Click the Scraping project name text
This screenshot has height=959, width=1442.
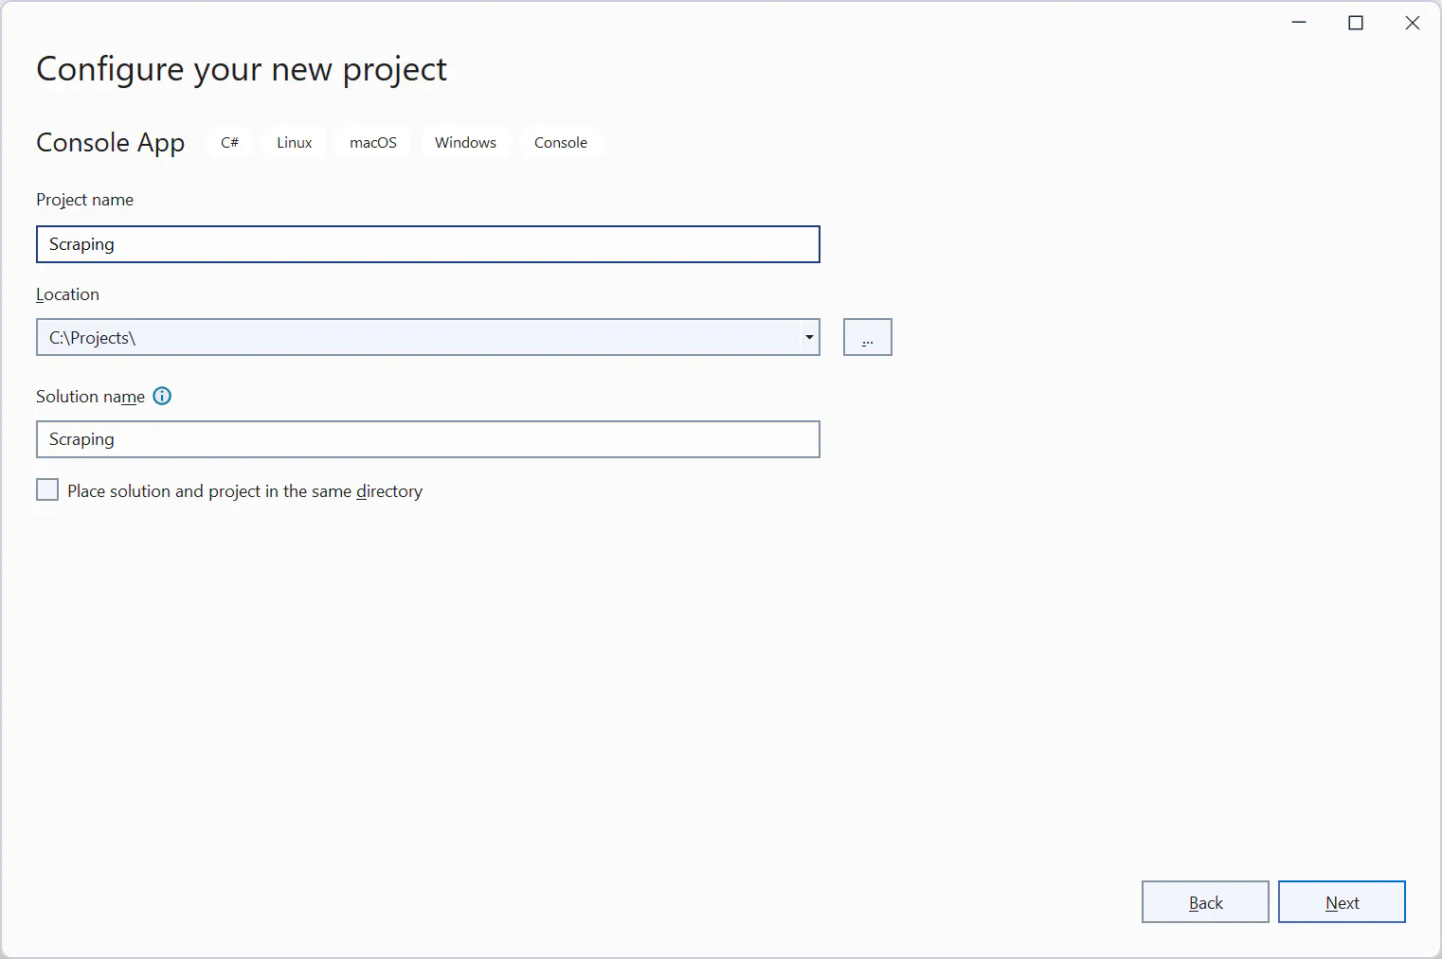coord(81,244)
